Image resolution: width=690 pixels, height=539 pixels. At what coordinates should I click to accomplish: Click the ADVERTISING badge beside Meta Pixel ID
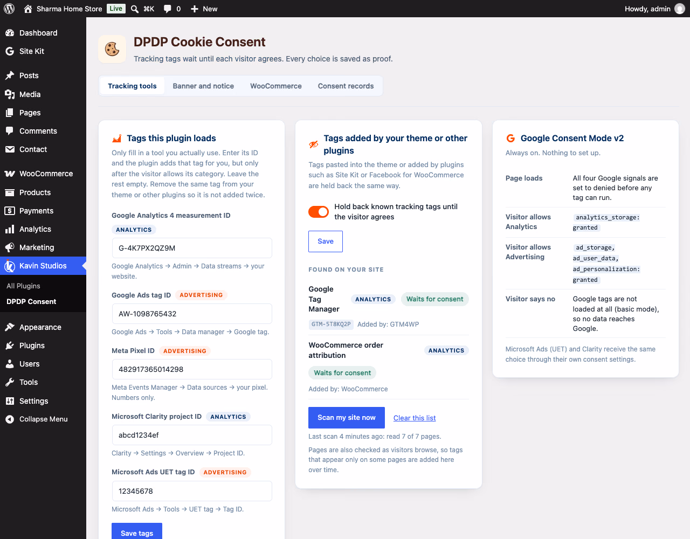pos(185,351)
